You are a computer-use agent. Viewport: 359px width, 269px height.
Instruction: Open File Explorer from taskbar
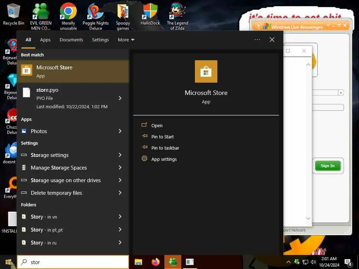[138, 262]
